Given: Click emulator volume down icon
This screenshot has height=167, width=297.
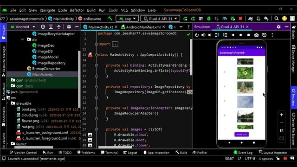Looking at the screenshot, I should click(x=210, y=35).
